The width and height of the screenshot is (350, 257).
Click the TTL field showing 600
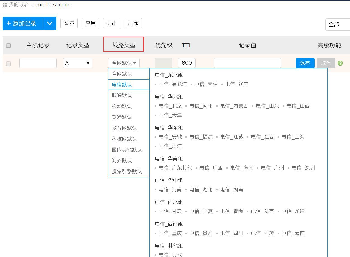pyautogui.click(x=187, y=63)
